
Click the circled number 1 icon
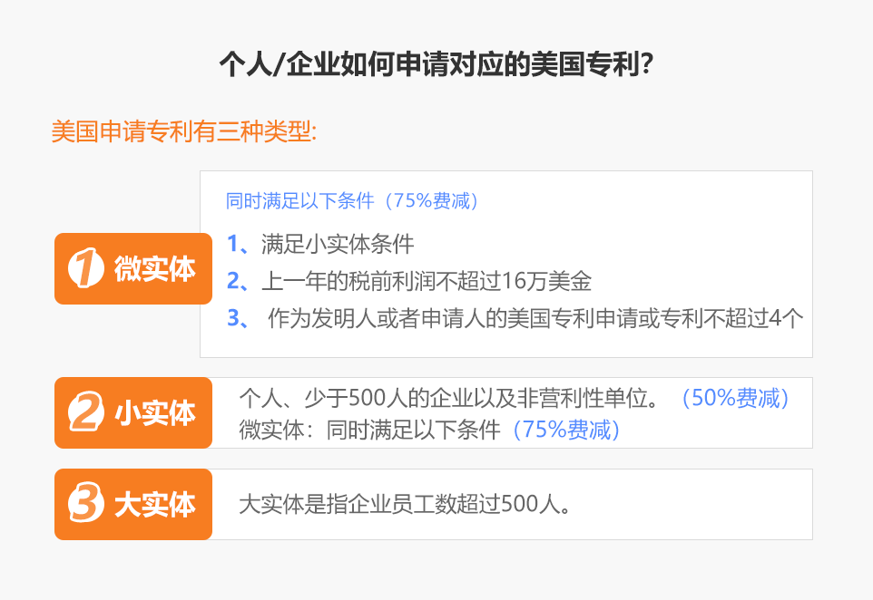tap(86, 269)
